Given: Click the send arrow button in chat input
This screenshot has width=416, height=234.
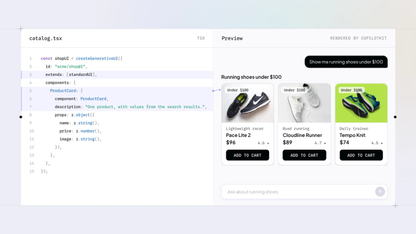Looking at the screenshot, I should [380, 191].
